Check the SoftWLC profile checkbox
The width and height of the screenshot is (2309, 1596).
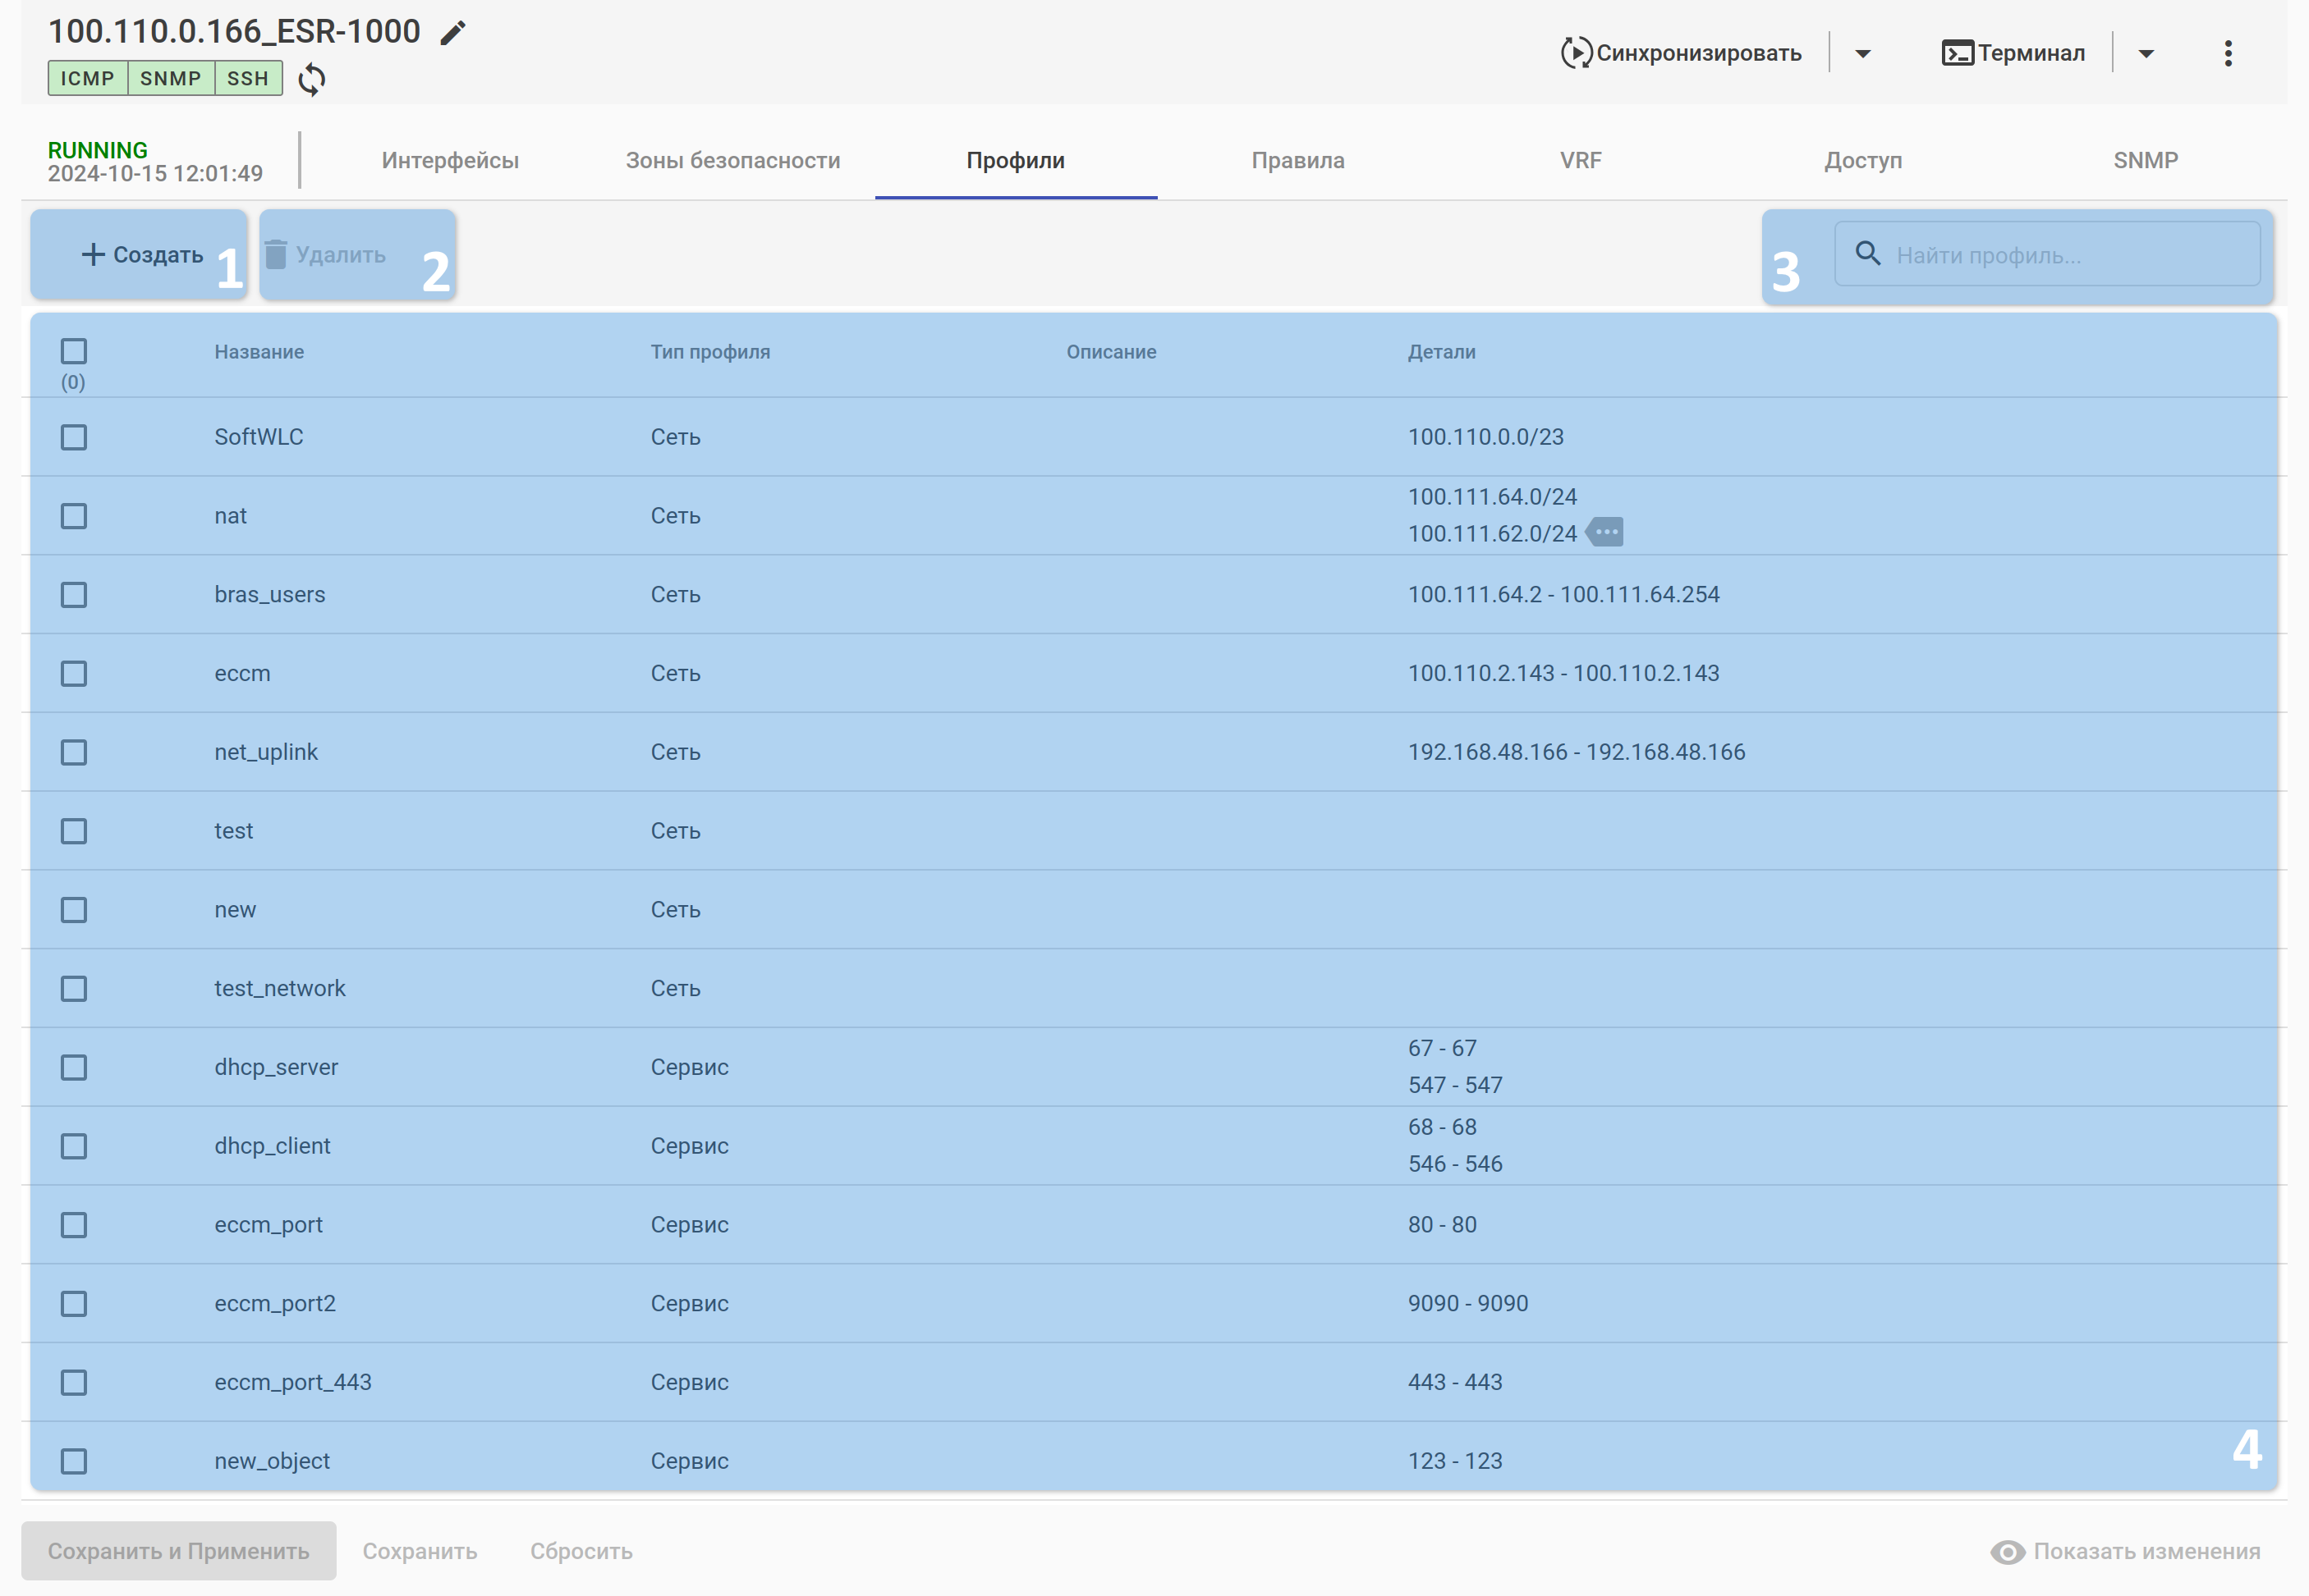(74, 437)
